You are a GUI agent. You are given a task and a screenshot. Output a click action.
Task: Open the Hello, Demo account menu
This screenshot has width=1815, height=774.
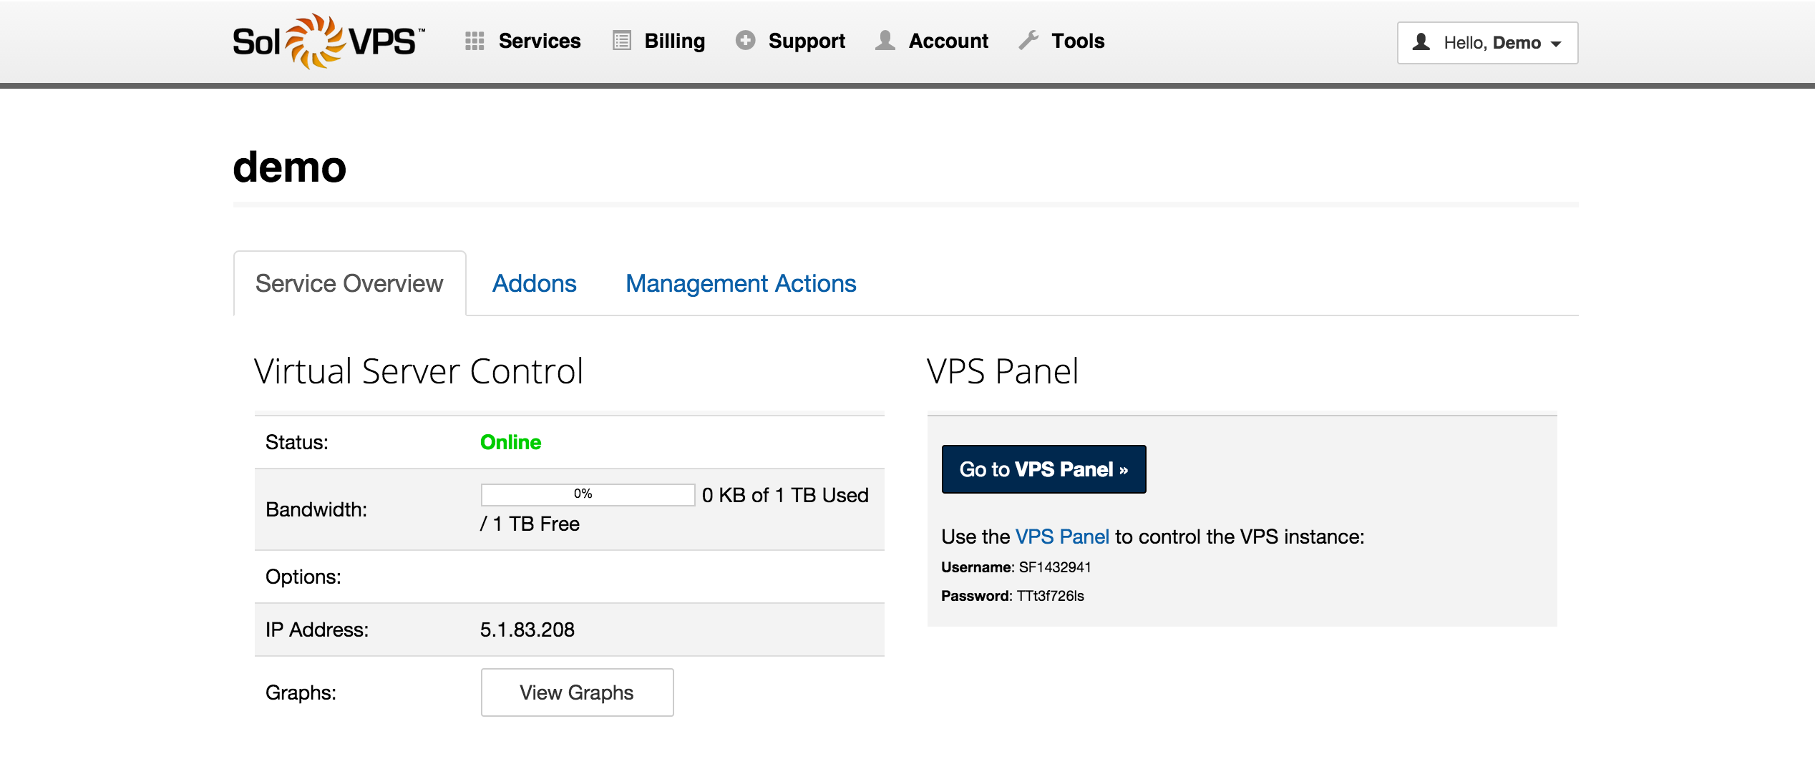(1487, 43)
